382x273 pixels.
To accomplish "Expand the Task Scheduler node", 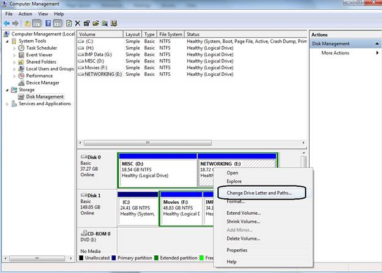I will [14, 48].
